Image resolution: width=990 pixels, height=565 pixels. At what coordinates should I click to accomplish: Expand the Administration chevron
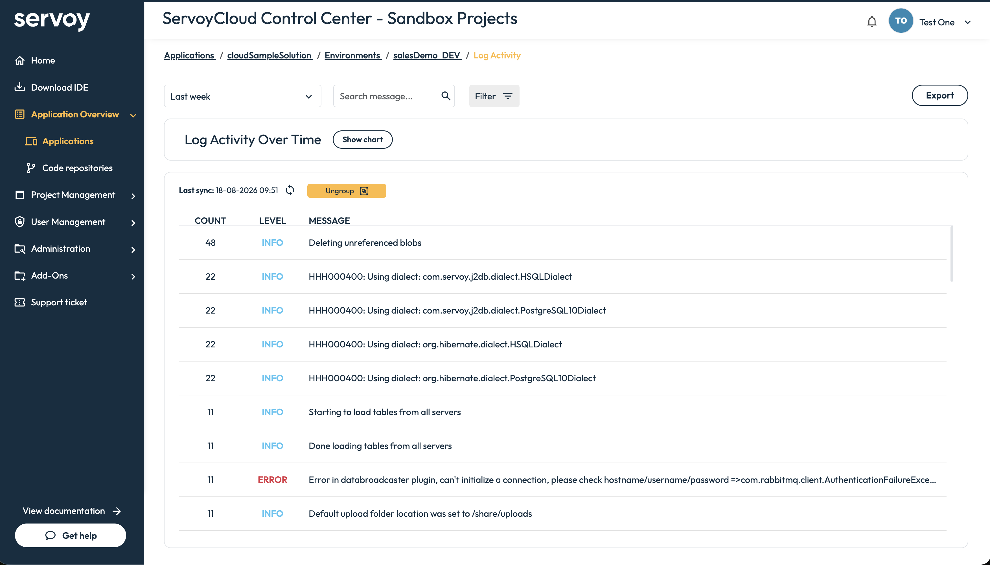pos(133,249)
